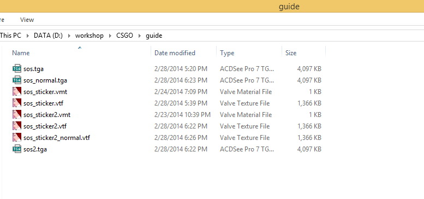Sort files by Name column header
This screenshot has width=424, height=199.
tap(21, 53)
